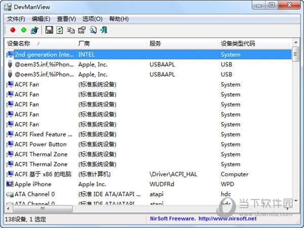
Task: Select the ACPI 基于 x86 的电脑 row
Action: [x=148, y=174]
